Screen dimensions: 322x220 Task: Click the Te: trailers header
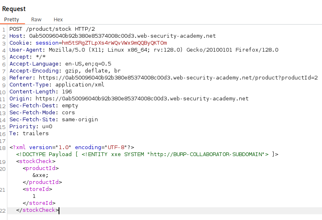(29, 134)
